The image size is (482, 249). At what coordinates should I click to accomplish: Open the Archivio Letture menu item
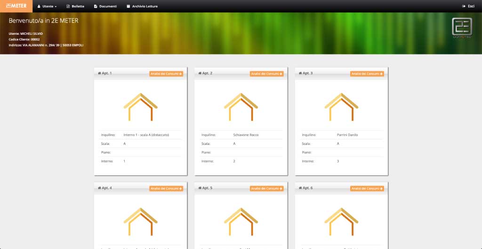(x=142, y=6)
